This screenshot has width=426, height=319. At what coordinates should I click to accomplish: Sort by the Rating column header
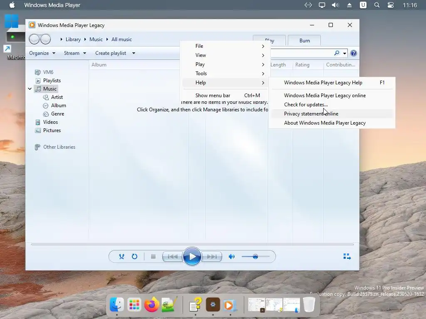click(x=308, y=65)
